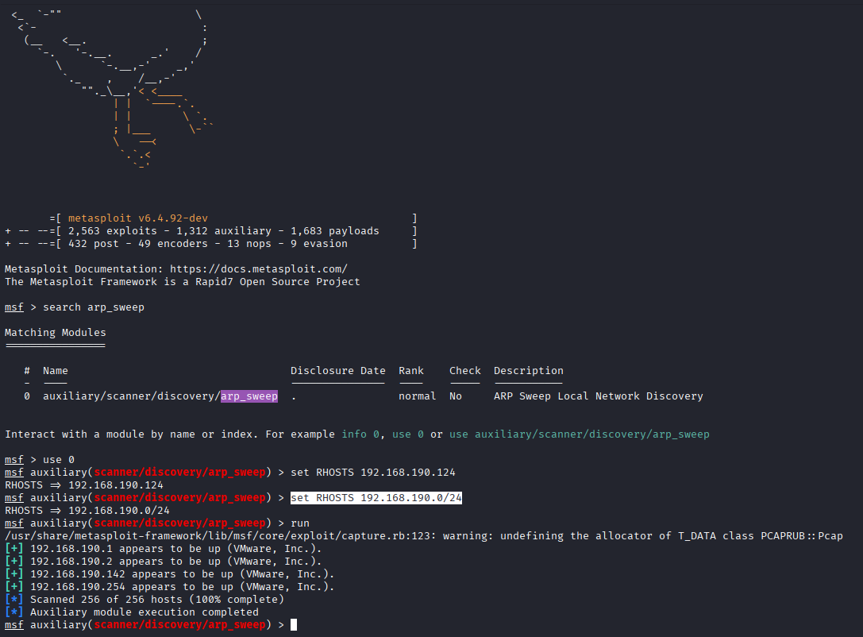Click the 'ARP Sweep Local Network Discovery' description

pos(599,396)
